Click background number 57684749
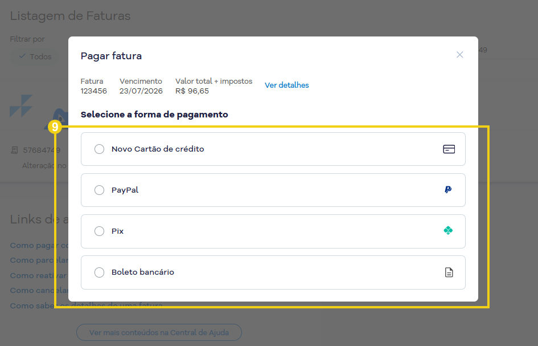Viewport: 538px width, 346px height. (x=42, y=150)
